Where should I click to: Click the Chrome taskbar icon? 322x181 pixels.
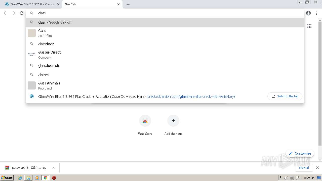(45, 178)
